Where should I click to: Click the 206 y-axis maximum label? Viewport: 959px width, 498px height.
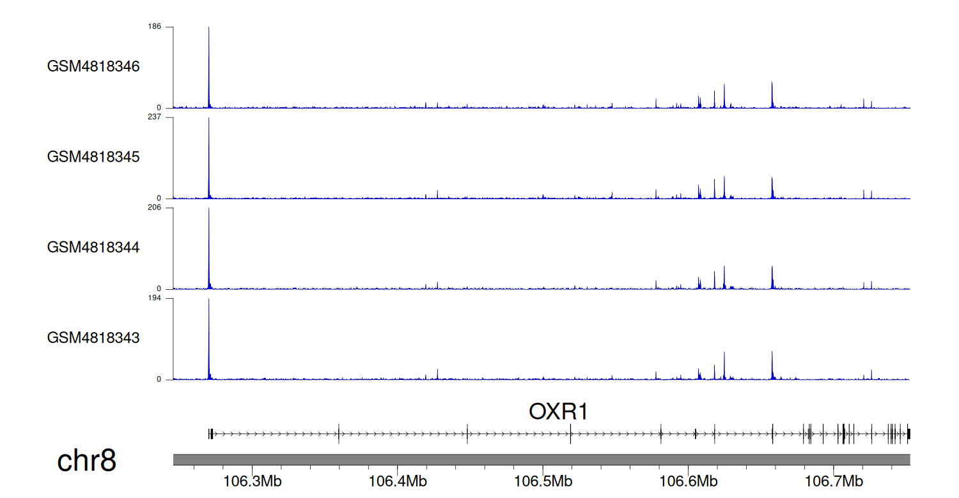pos(155,207)
